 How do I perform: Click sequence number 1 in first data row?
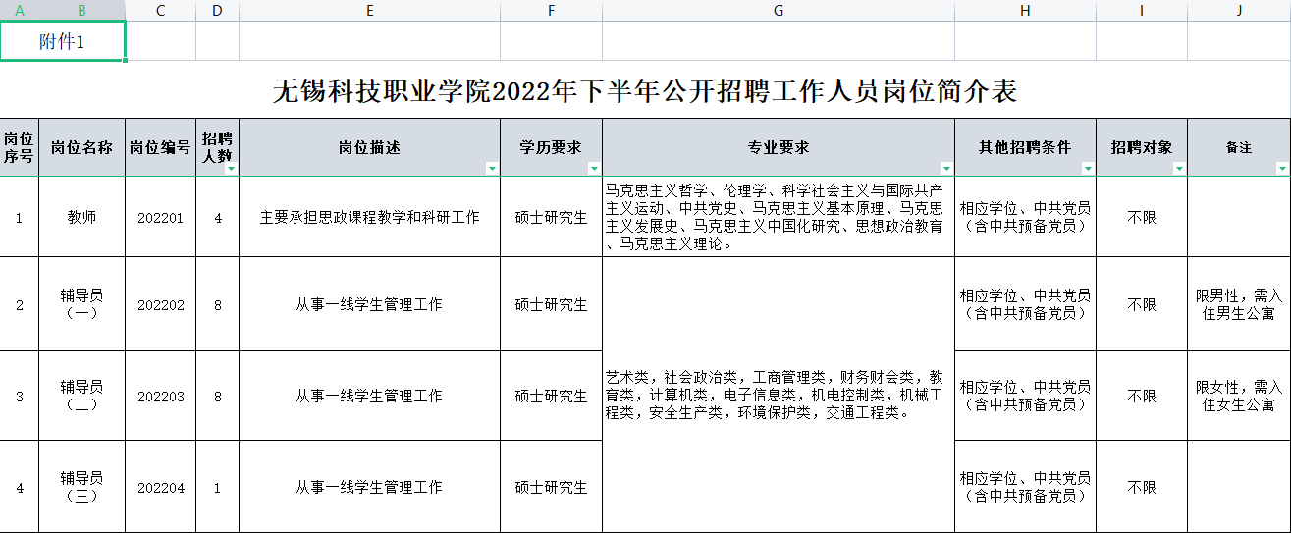click(20, 218)
